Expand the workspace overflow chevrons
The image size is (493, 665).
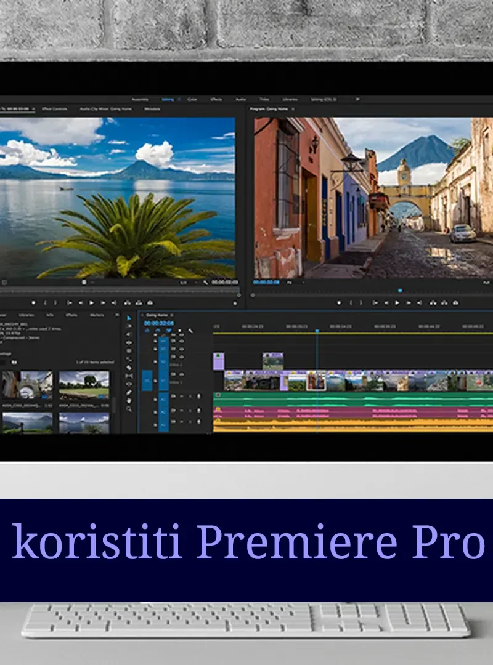click(357, 99)
